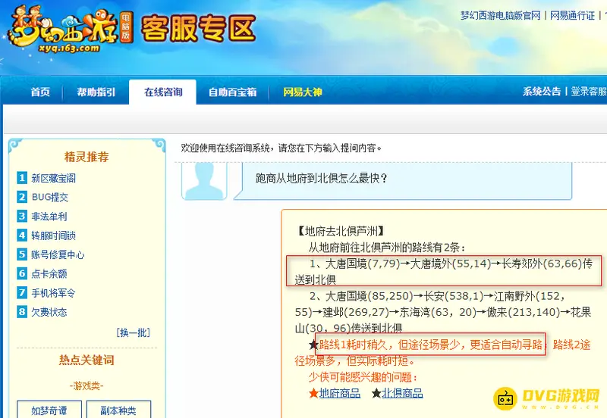Open the 北俱商品 link
This screenshot has width=607, height=418.
click(x=402, y=393)
